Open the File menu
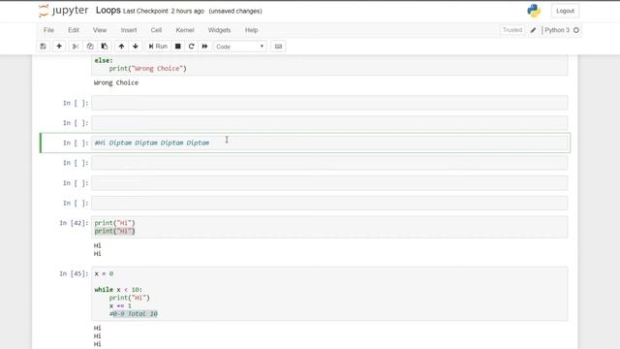 tap(48, 30)
